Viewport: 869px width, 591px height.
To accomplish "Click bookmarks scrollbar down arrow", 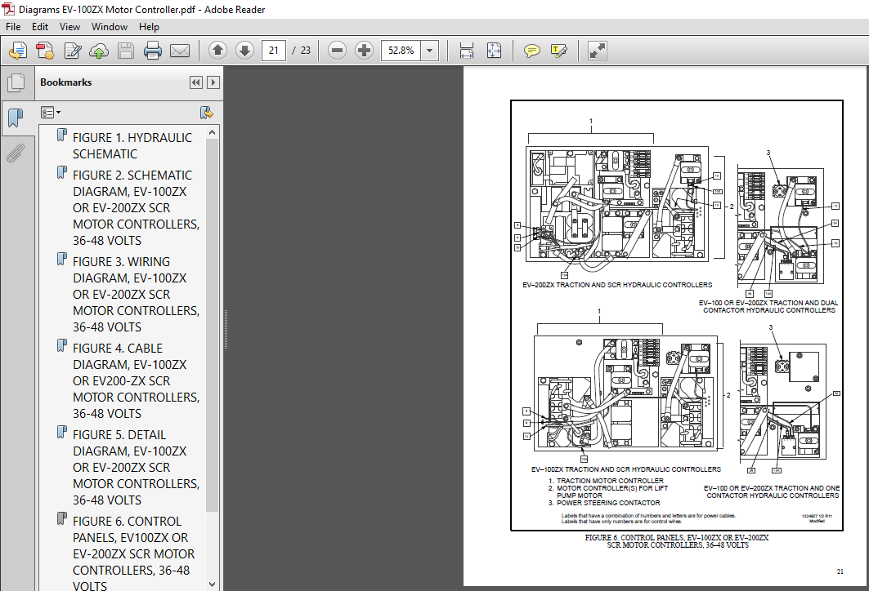I will click(213, 584).
